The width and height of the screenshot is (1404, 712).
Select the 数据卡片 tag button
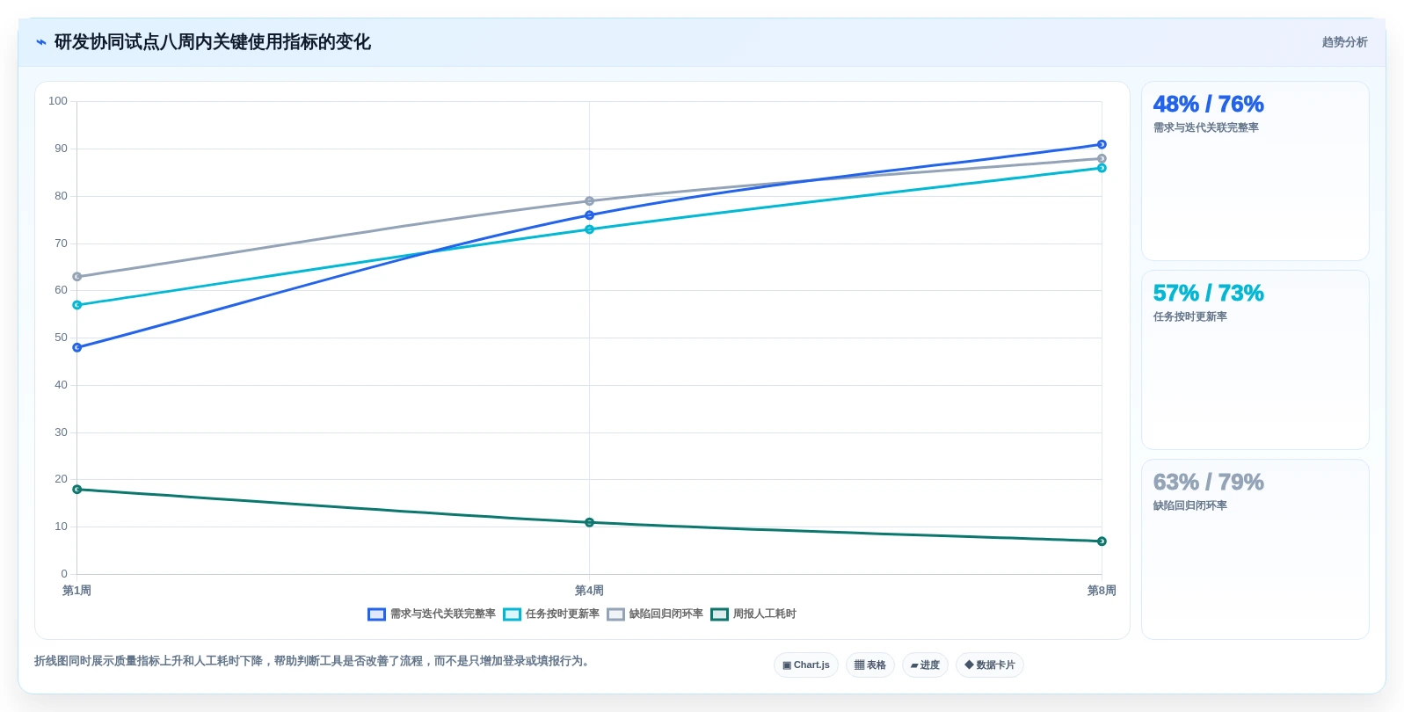click(x=990, y=665)
